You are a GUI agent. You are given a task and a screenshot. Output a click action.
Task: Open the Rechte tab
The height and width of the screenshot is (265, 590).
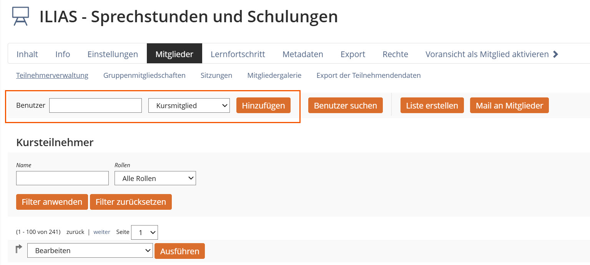tap(395, 54)
